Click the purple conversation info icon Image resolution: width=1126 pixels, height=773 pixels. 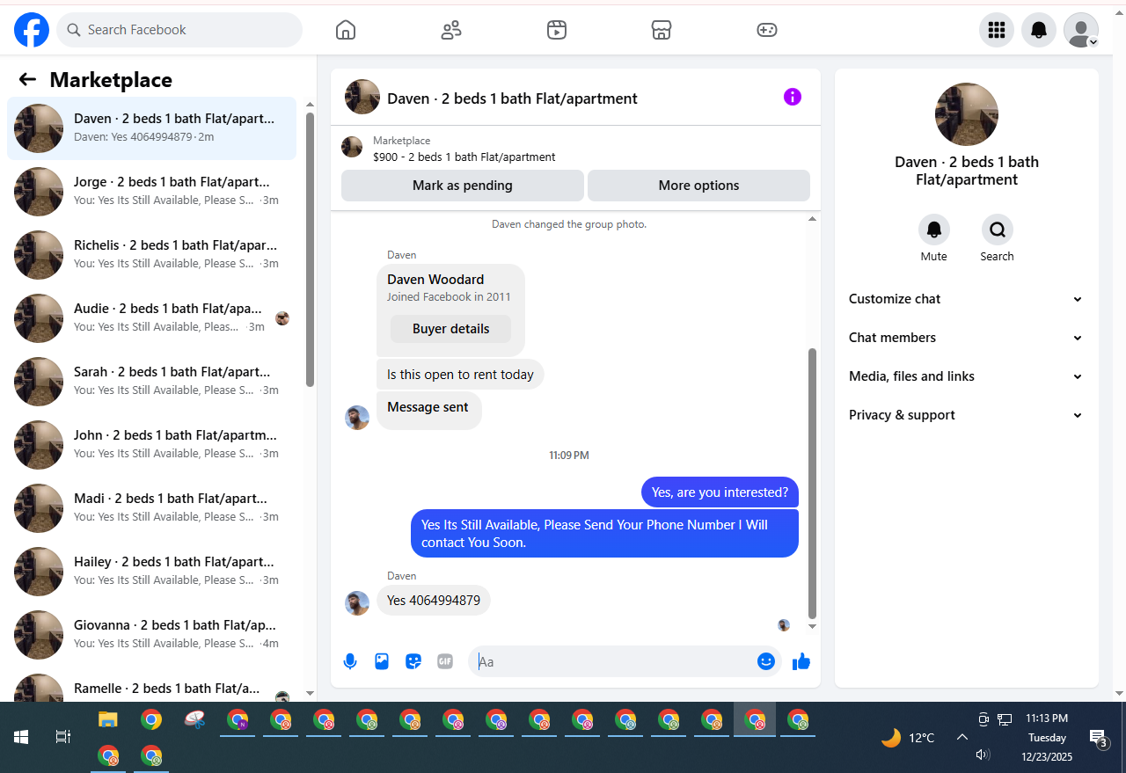pos(793,97)
